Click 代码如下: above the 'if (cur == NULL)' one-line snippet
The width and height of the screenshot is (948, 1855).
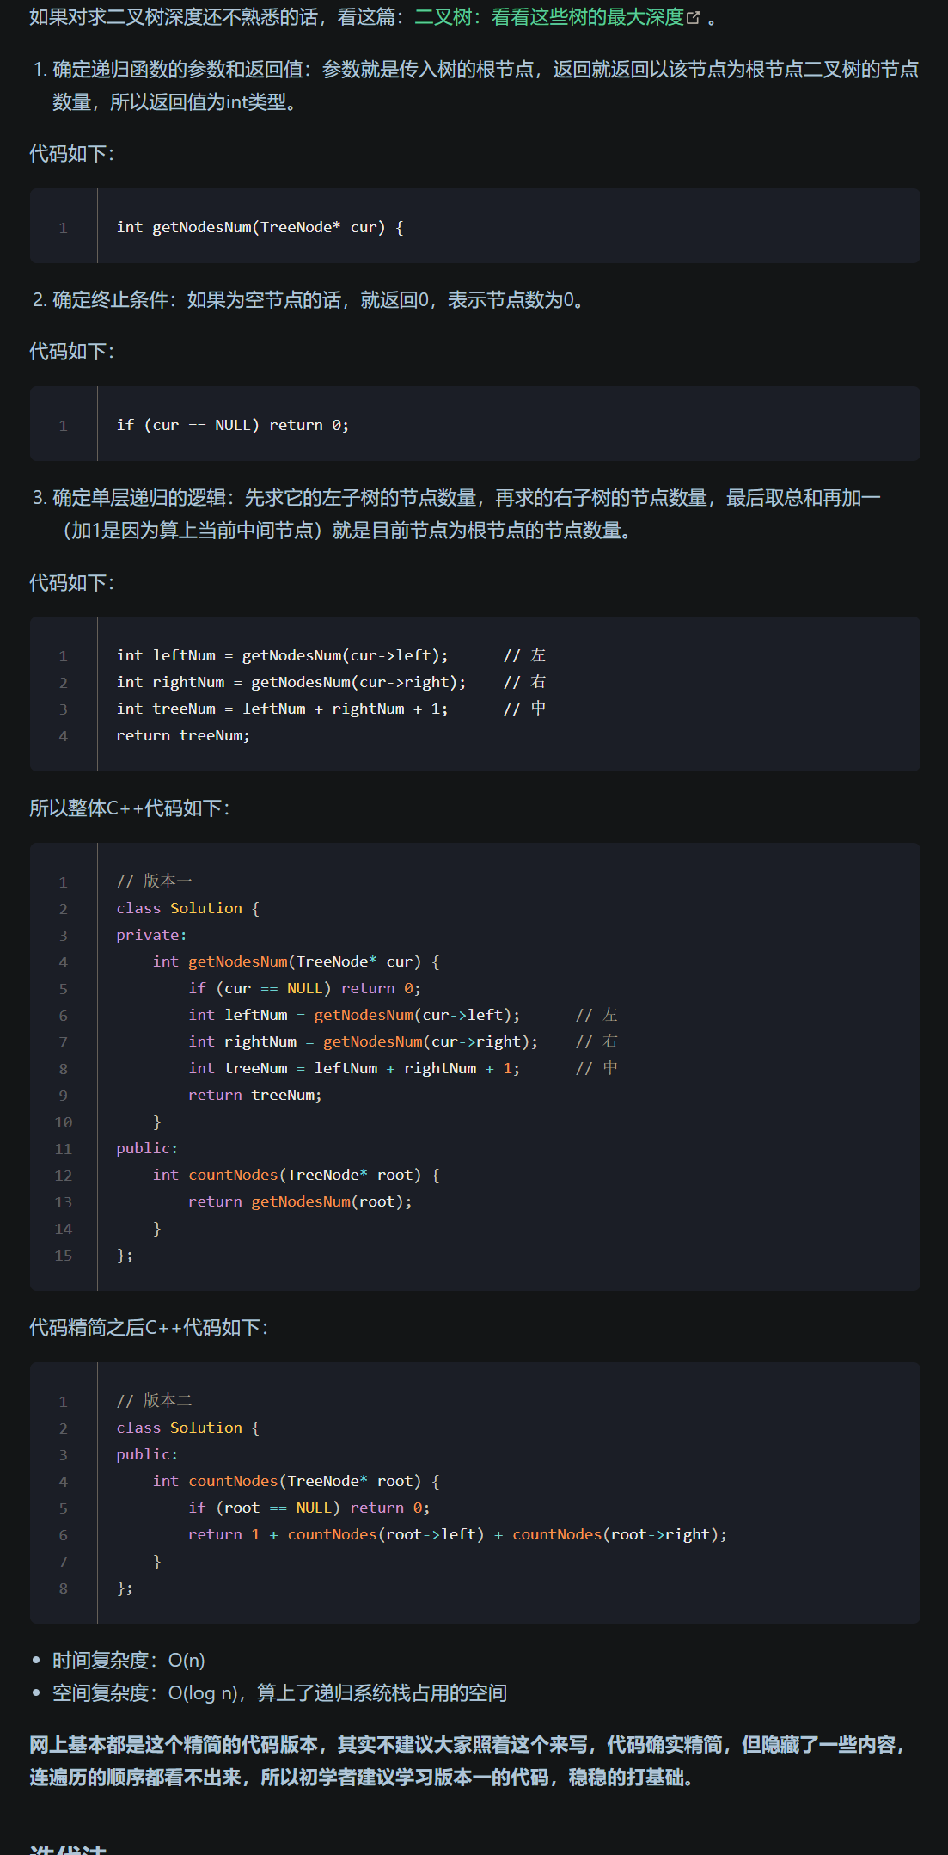72,352
